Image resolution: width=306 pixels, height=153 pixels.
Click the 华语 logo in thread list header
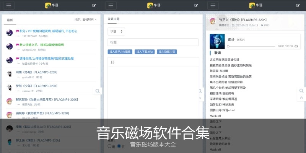coord(52,5)
